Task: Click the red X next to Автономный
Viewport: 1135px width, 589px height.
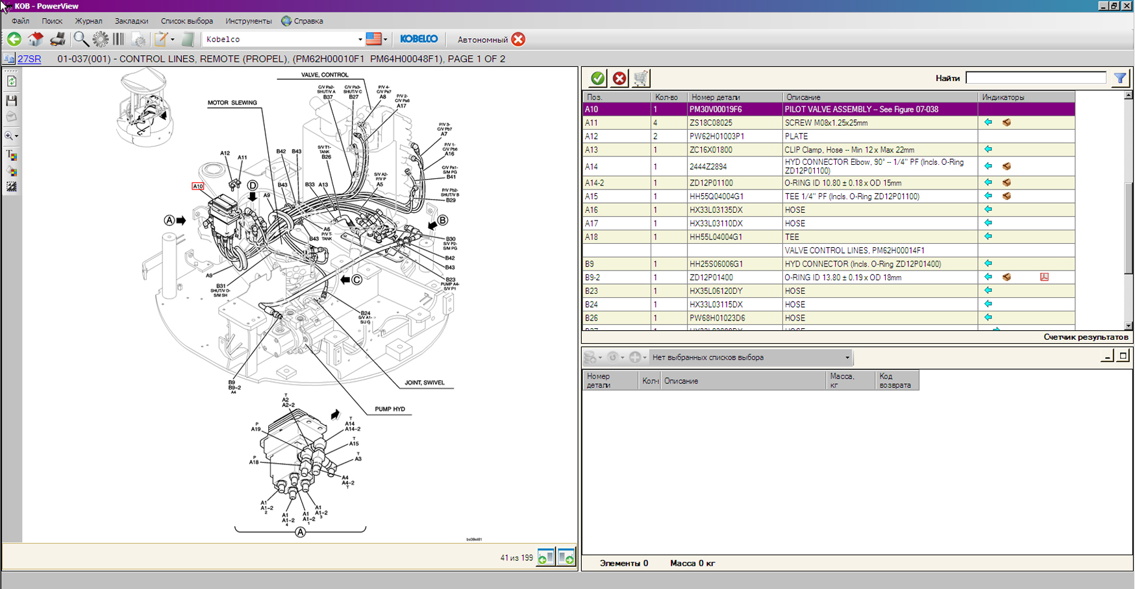Action: click(518, 40)
